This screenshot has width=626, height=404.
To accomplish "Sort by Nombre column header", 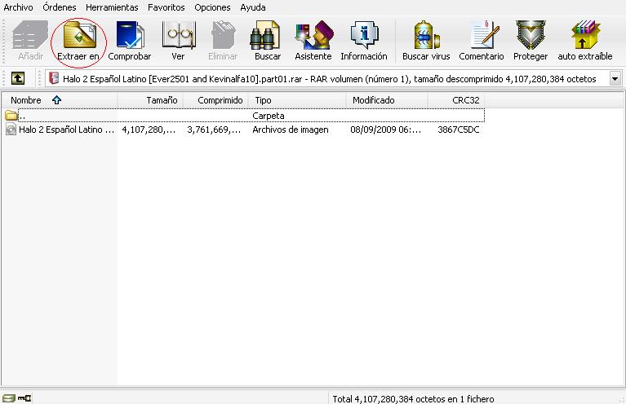I will pyautogui.click(x=60, y=100).
